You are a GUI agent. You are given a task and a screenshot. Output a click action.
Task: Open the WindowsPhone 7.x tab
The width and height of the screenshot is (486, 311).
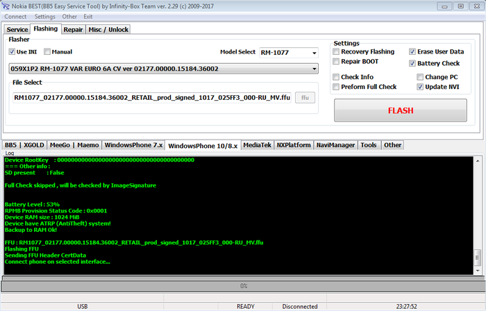click(x=133, y=145)
